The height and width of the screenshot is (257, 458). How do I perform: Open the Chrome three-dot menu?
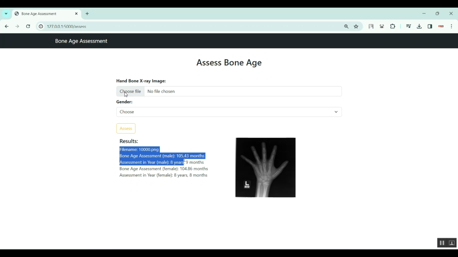click(451, 26)
